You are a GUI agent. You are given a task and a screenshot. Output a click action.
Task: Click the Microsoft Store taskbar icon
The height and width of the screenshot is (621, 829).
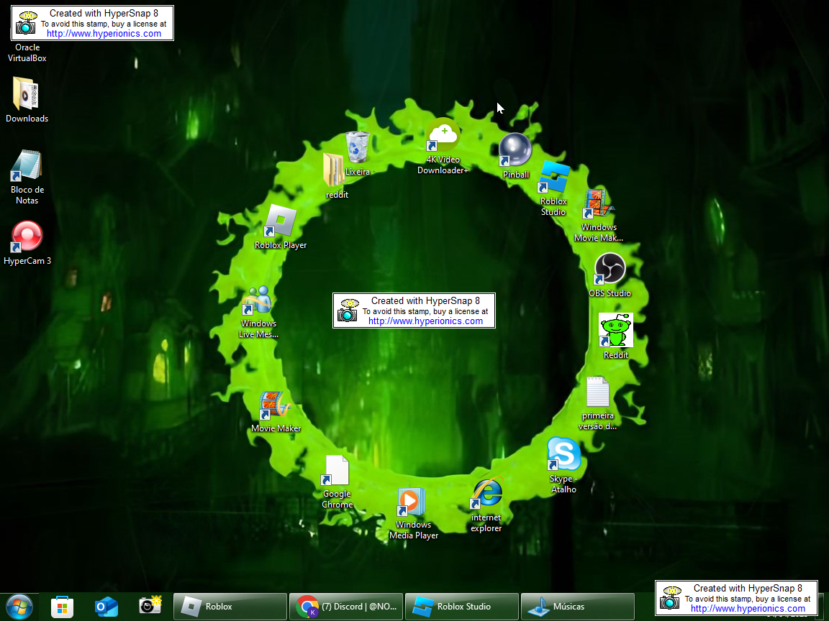pyautogui.click(x=63, y=607)
